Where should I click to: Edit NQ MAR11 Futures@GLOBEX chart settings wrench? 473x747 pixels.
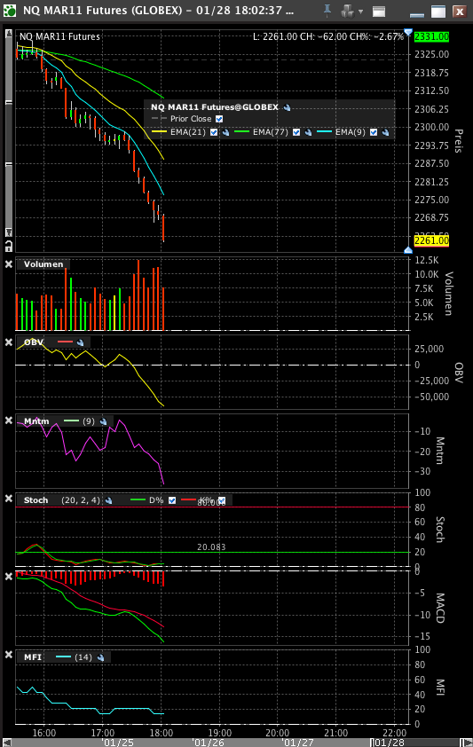coord(287,107)
